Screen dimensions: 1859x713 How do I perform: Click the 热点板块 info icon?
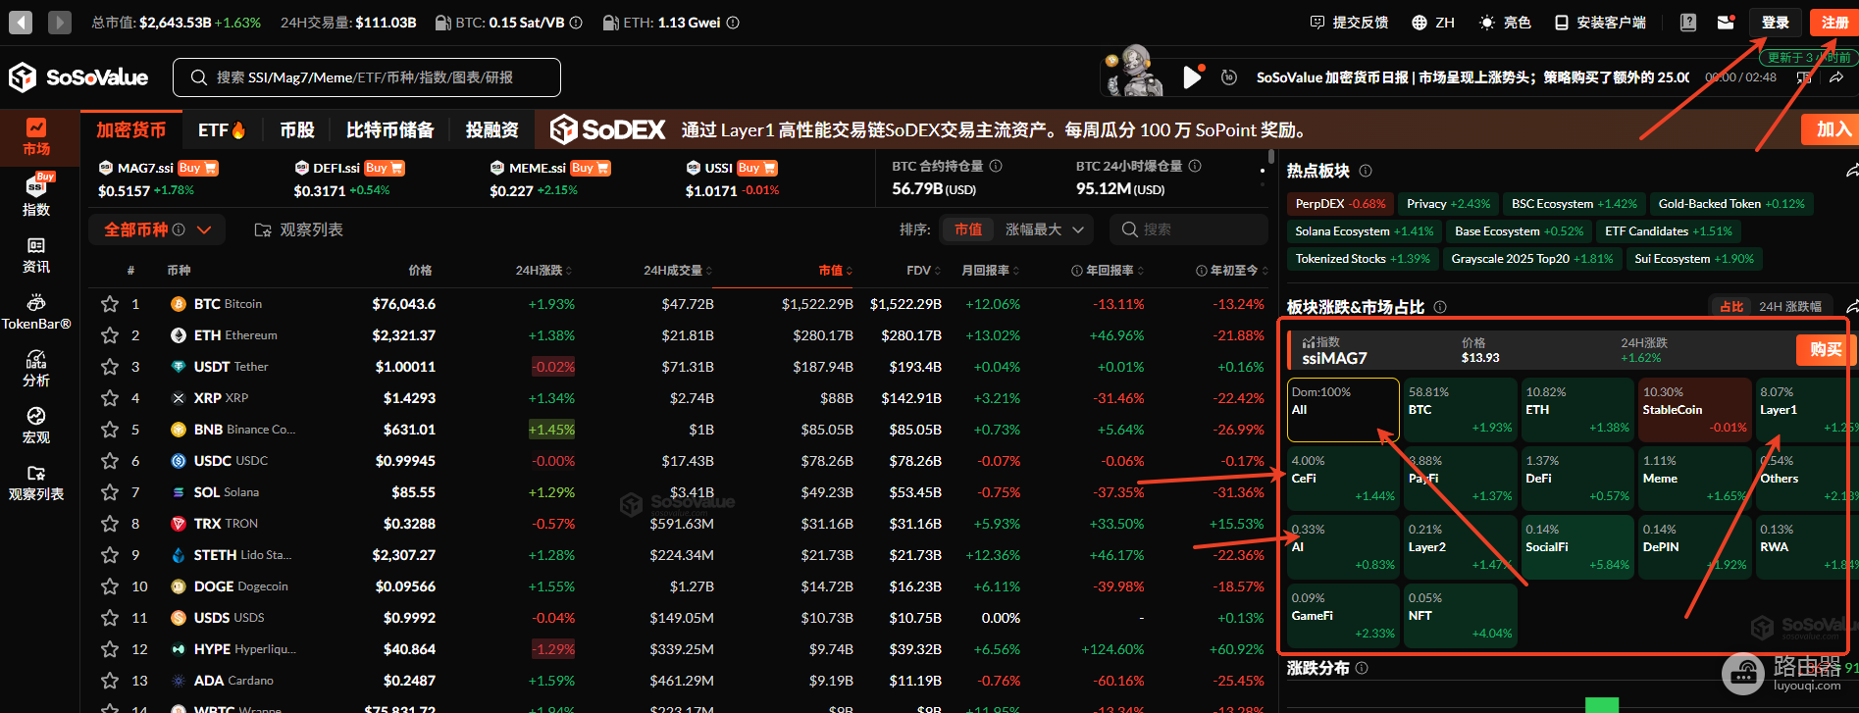(1365, 171)
